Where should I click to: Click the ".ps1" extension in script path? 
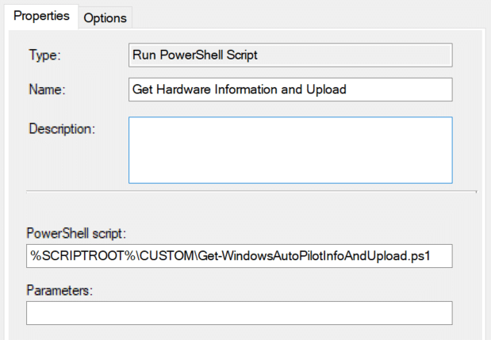pos(420,256)
